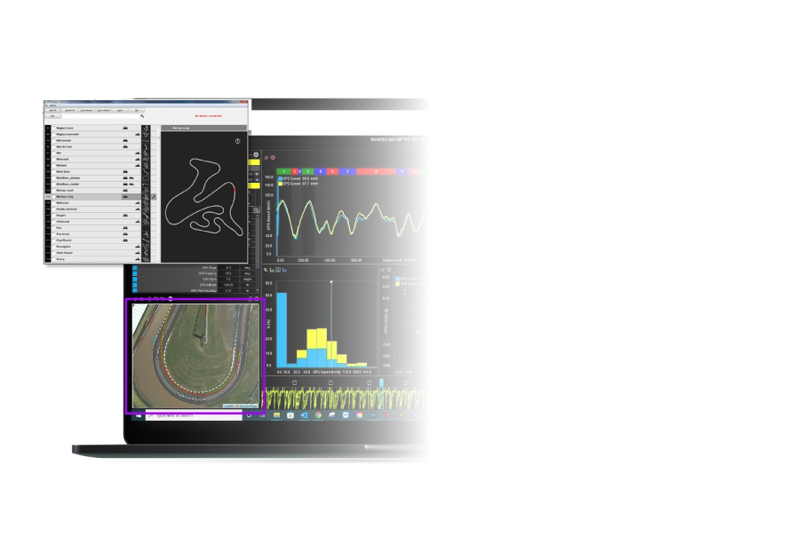This screenshot has width=803, height=552.
Task: Click the wrench icon beside Mornay Long
Action: (x=154, y=196)
